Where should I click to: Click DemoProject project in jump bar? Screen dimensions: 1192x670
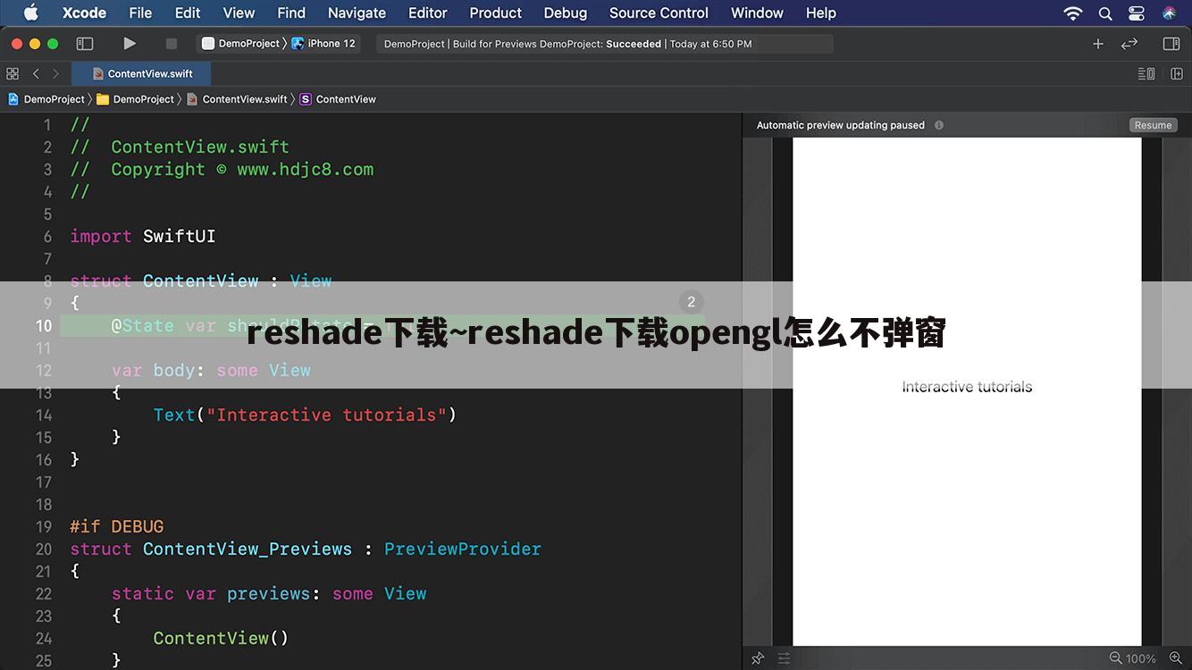tap(46, 99)
